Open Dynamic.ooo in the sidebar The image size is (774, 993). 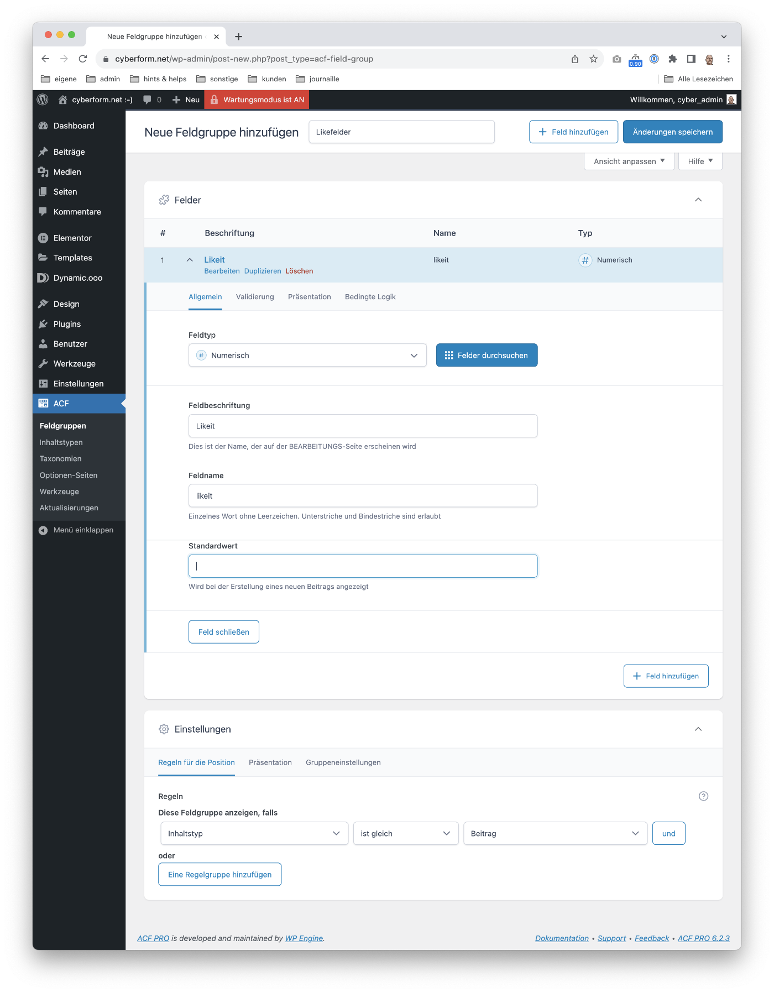pos(79,278)
